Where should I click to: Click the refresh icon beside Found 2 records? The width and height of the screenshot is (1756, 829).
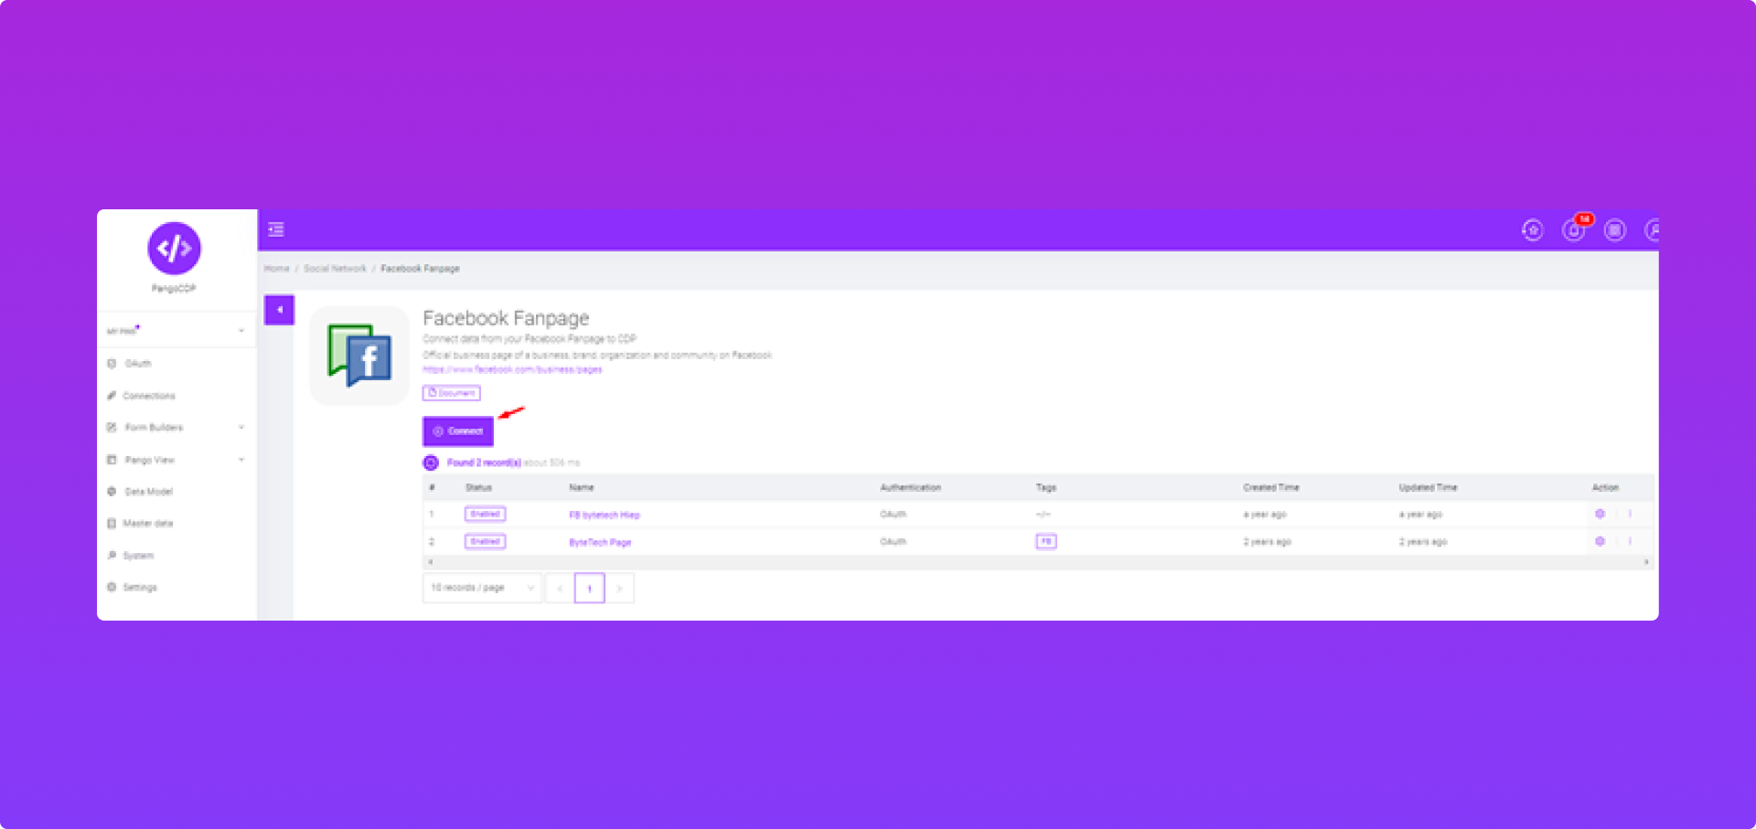click(431, 462)
